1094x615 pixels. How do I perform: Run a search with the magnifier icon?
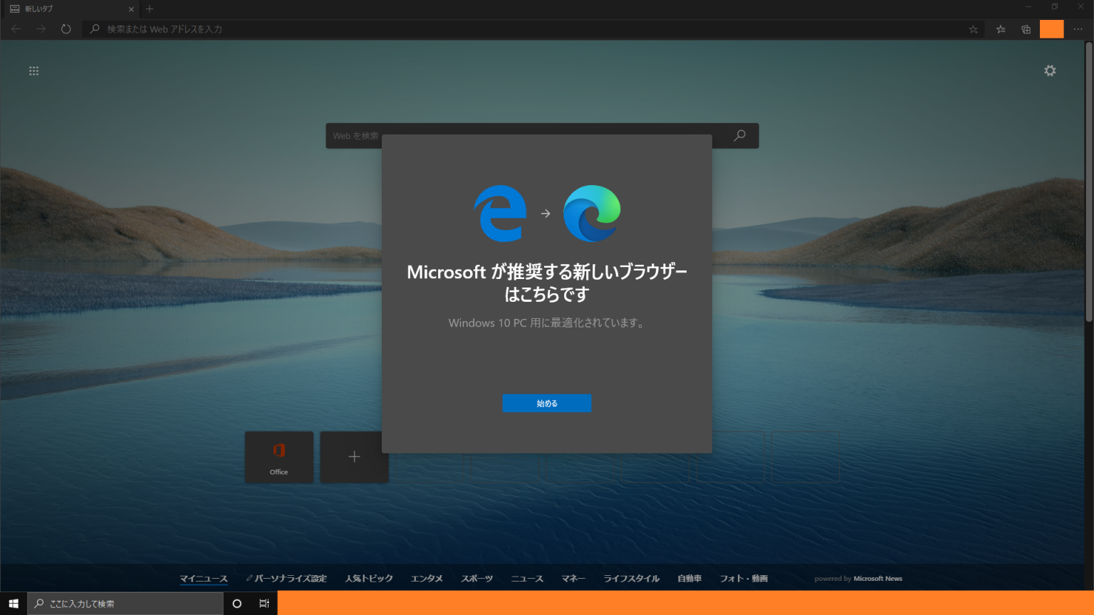point(739,135)
